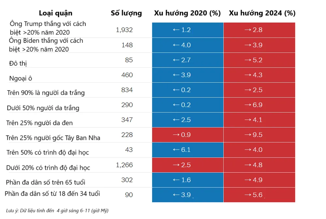326x219 pixels.
Task: Click the "Xu hướng 2020 (%)" header
Action: click(187, 13)
